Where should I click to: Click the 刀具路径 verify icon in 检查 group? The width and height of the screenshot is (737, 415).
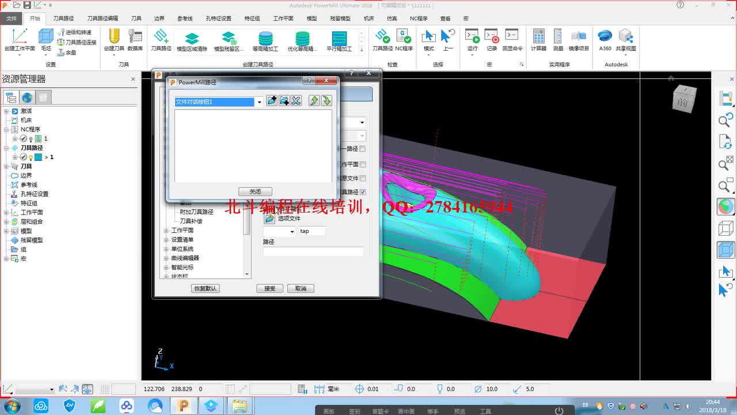coord(382,40)
